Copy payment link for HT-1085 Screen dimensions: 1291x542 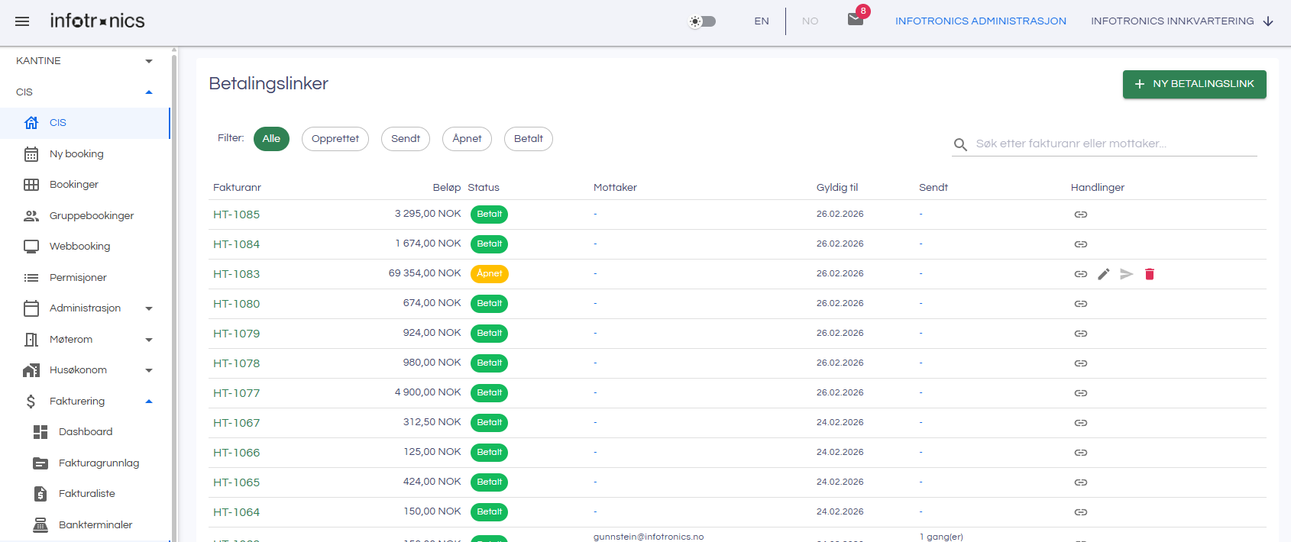[x=1081, y=215]
